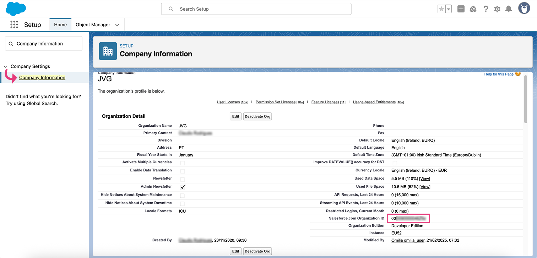Screen dimensions: 537x258
Task: Click the Favorites star icon
Action: click(441, 9)
